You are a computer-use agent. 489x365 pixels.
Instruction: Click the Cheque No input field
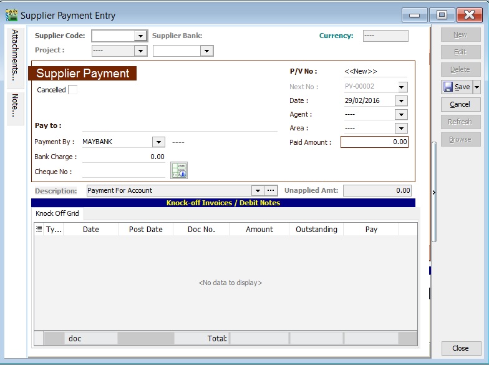123,172
